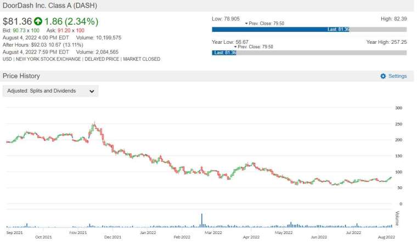417x245 pixels.
Task: Open the Settings link
Action: (398, 76)
